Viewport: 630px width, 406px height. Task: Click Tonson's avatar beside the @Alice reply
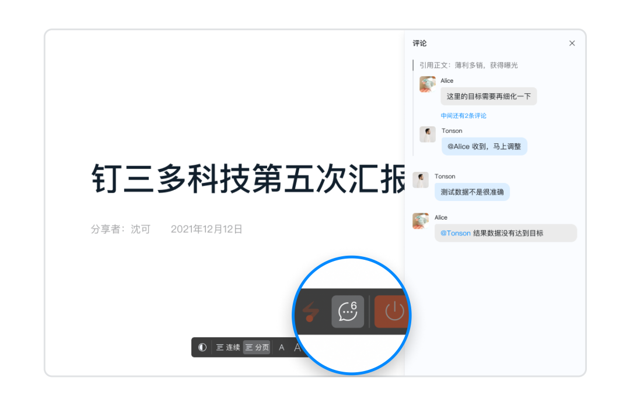pos(428,135)
